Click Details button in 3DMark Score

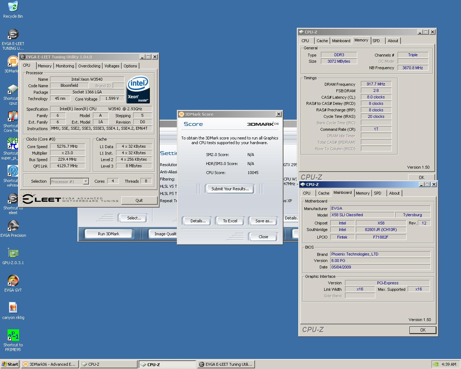point(198,221)
